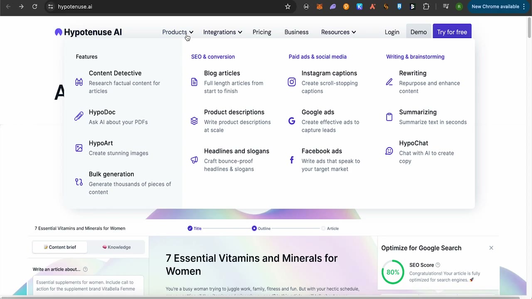Click the Blog articles document icon

coord(194,82)
